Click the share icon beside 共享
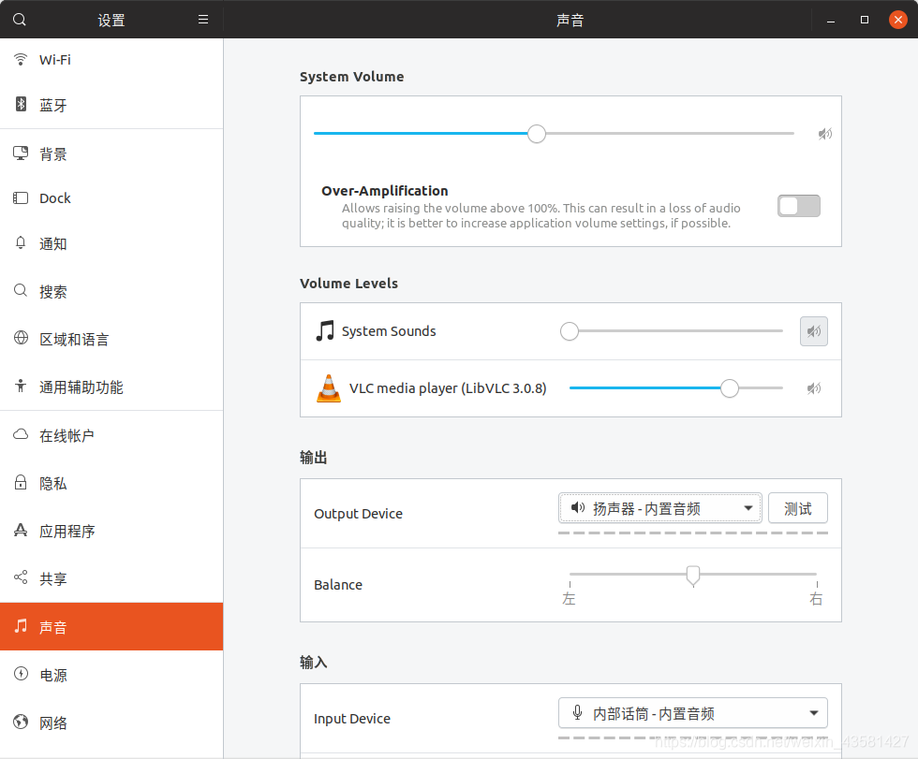Screen dimensions: 918x759 coord(21,577)
